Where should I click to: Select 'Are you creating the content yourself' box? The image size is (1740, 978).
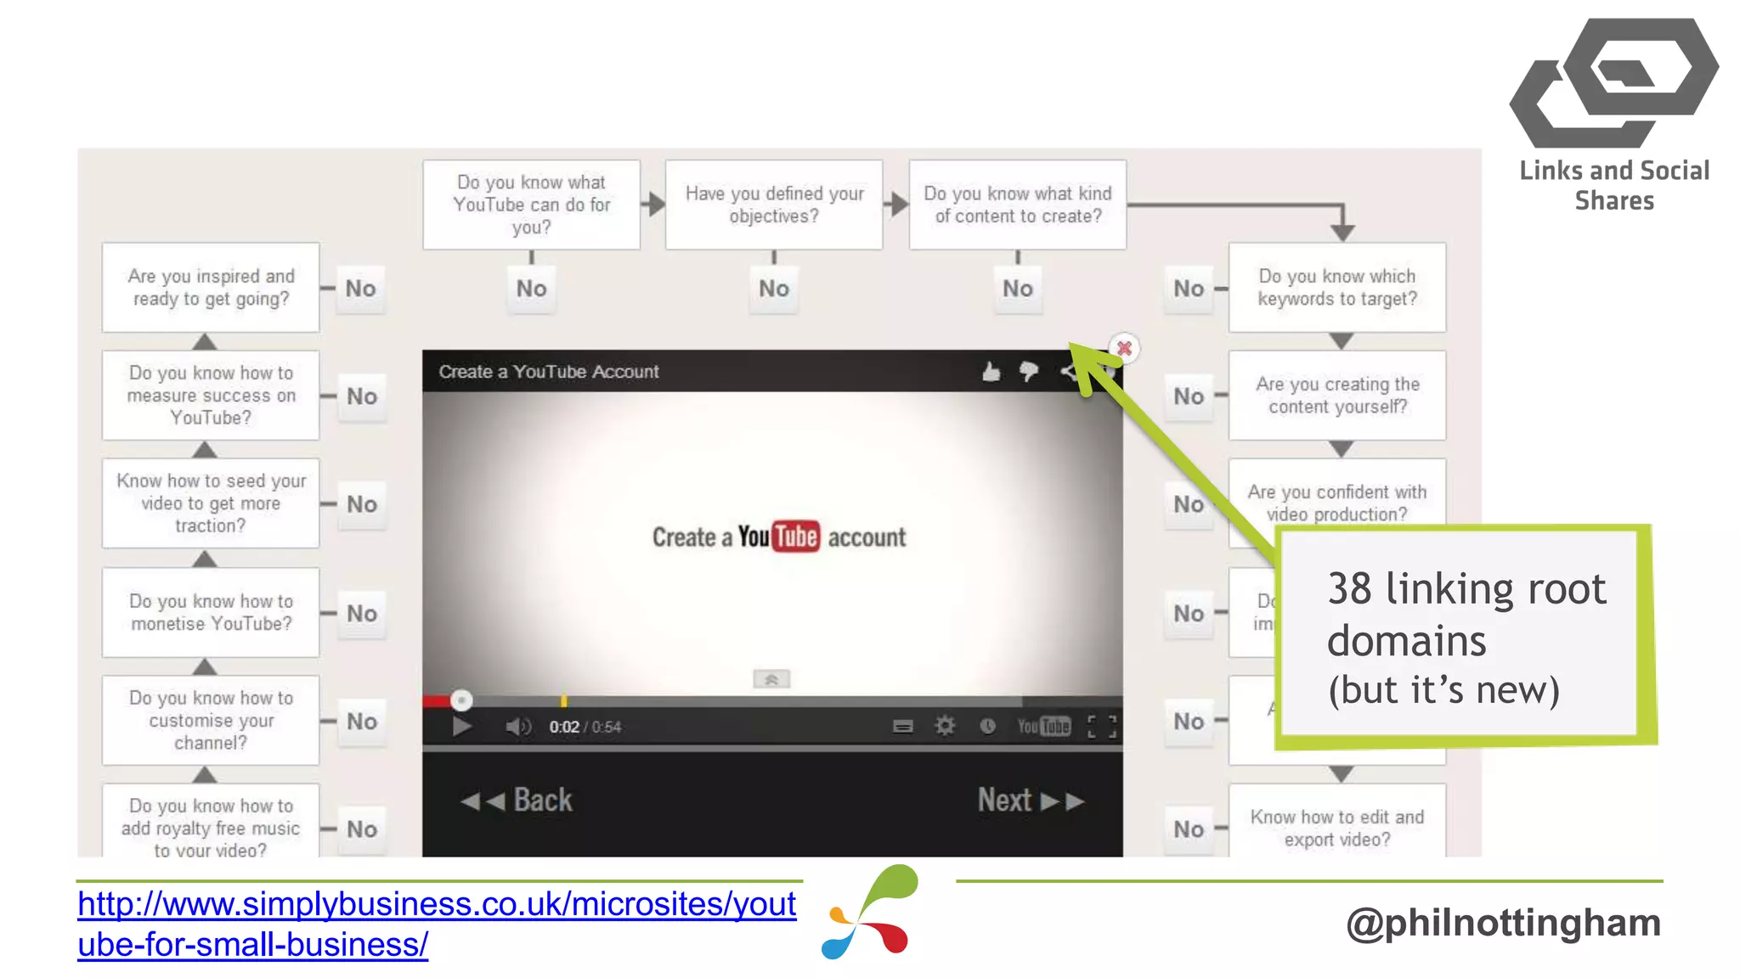coord(1337,395)
